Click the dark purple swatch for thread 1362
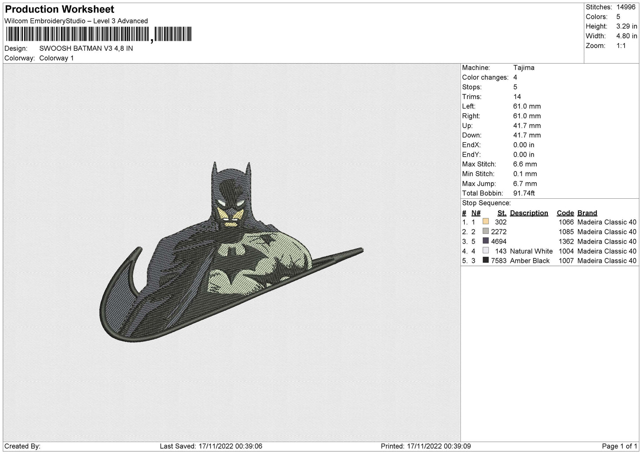Viewport: 642px width, 454px height. tap(486, 241)
